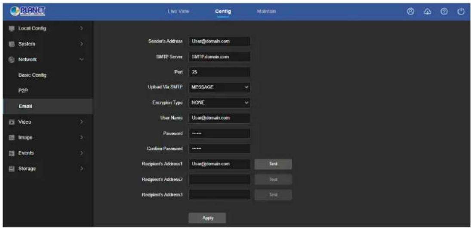Open P2P submenu item
This screenshot has height=228, width=471.
click(x=22, y=91)
